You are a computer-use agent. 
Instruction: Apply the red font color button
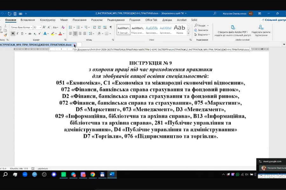(x=60, y=34)
